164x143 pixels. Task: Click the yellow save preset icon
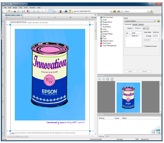[159, 21]
